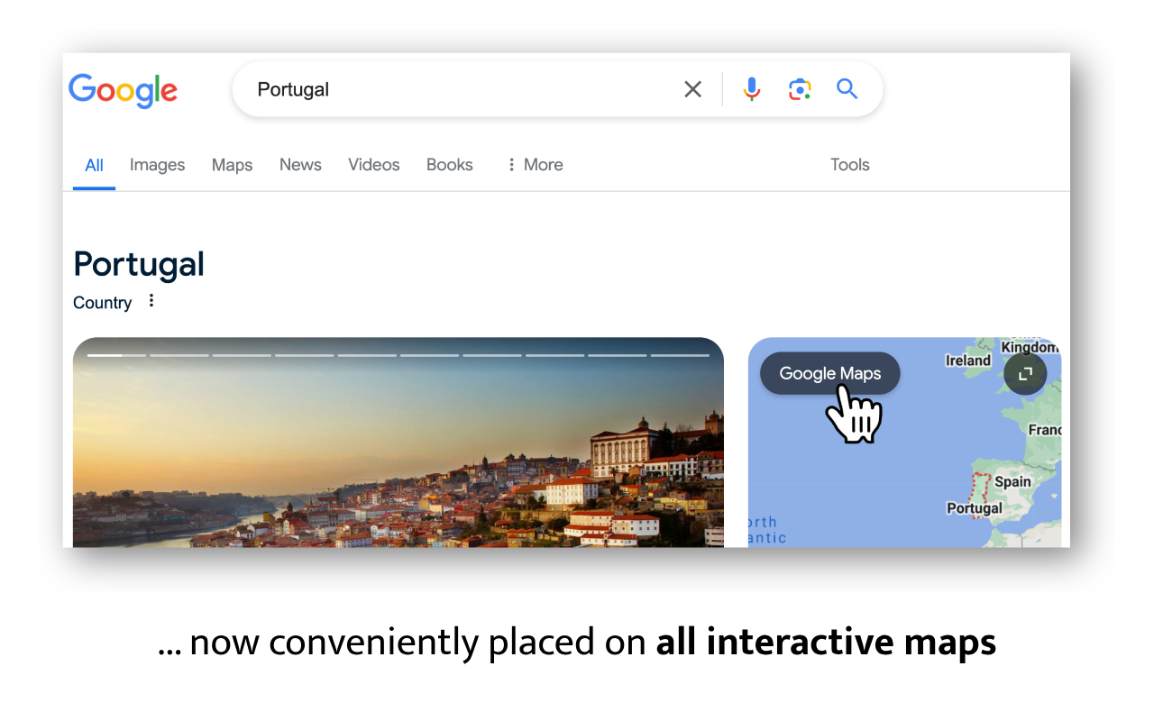
Task: Select the All results tab
Action: tap(94, 165)
